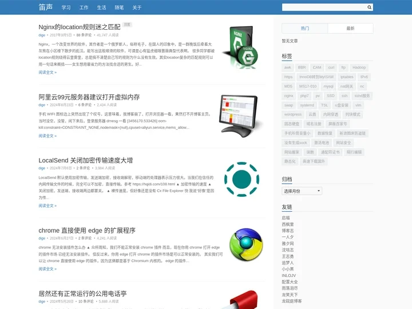Open the 学习 navigation menu

coord(66,7)
